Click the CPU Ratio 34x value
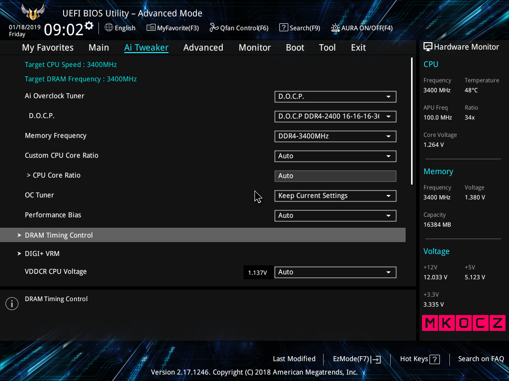The image size is (509, 381). pyautogui.click(x=469, y=118)
